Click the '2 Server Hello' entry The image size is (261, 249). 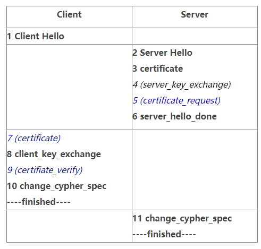pyautogui.click(x=162, y=53)
